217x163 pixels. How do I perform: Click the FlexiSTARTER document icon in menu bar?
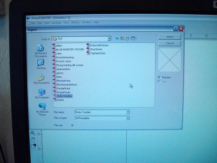[28, 23]
